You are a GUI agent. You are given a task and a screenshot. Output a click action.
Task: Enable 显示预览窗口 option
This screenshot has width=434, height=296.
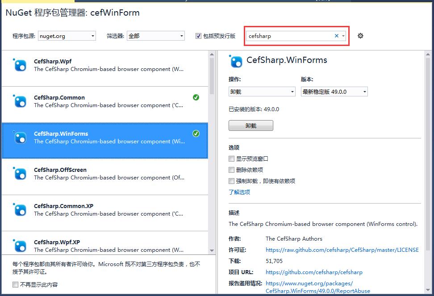click(x=231, y=159)
